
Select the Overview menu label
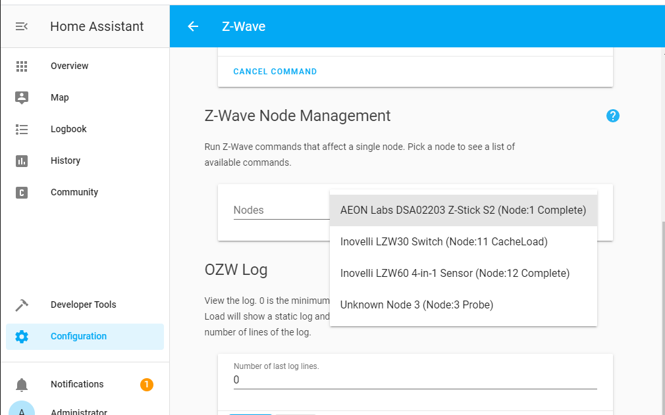click(x=70, y=66)
